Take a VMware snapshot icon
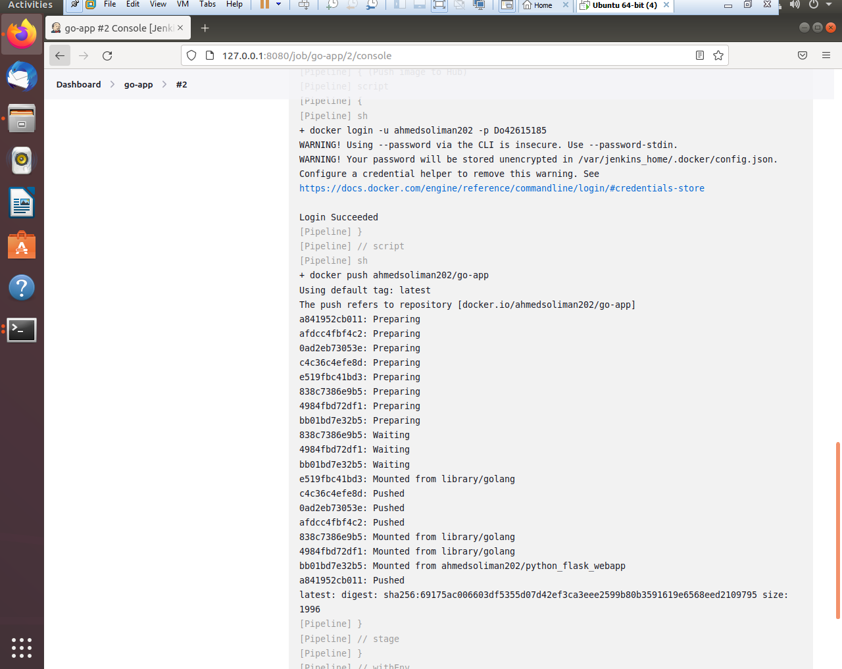The width and height of the screenshot is (842, 669). pyautogui.click(x=332, y=5)
